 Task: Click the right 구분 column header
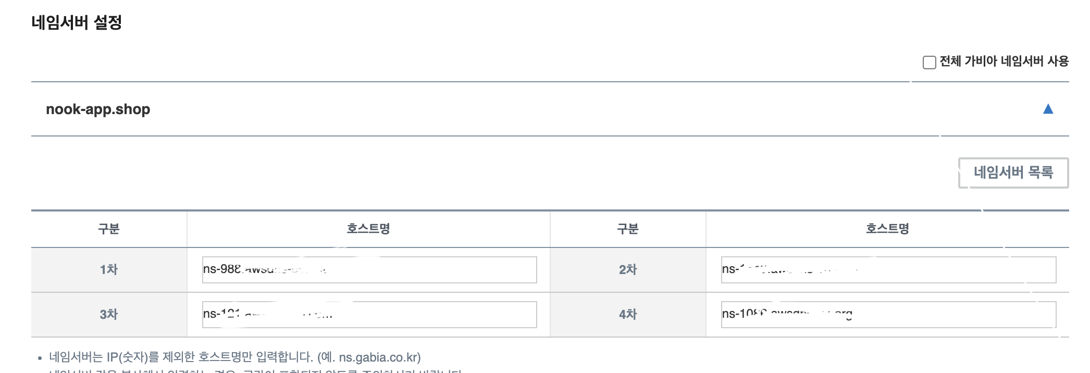point(628,229)
